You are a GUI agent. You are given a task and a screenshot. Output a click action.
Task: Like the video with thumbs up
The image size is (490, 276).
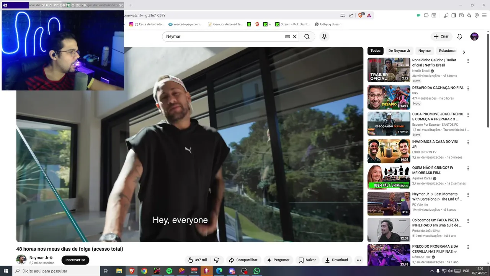click(197, 260)
